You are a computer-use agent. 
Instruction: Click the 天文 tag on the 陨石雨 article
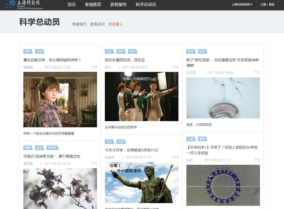tap(110, 51)
